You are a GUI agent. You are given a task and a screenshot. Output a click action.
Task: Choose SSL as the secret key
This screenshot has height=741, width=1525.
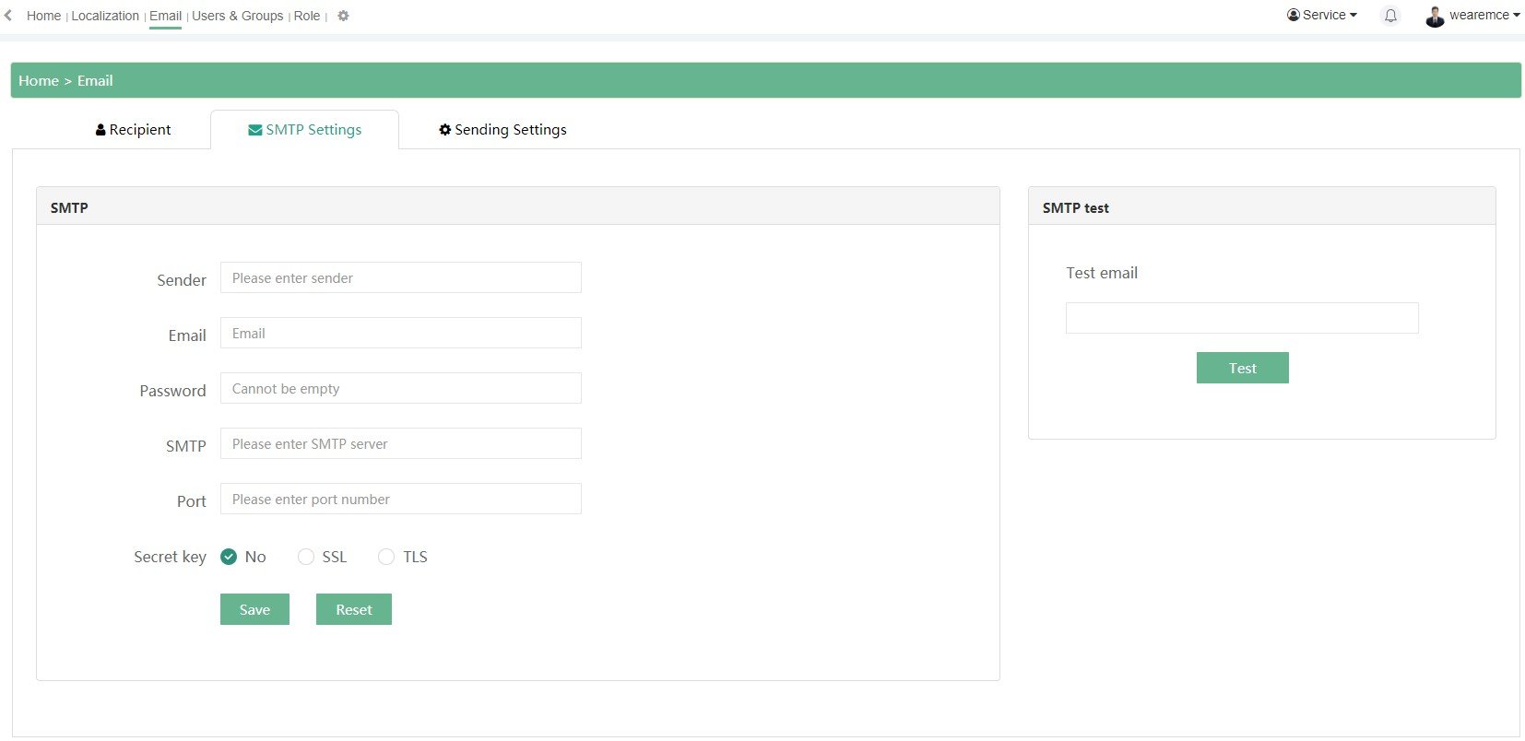click(x=306, y=557)
